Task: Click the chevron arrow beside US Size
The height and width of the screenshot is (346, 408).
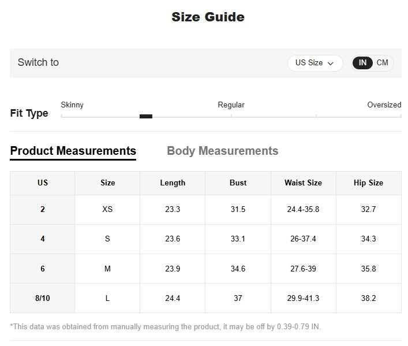Action: coord(331,64)
